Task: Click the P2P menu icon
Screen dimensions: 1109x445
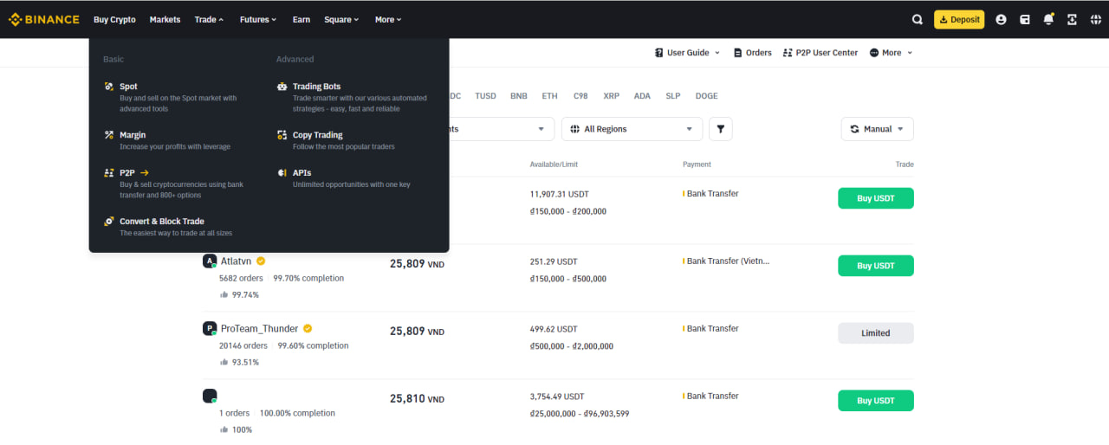Action: 108,173
